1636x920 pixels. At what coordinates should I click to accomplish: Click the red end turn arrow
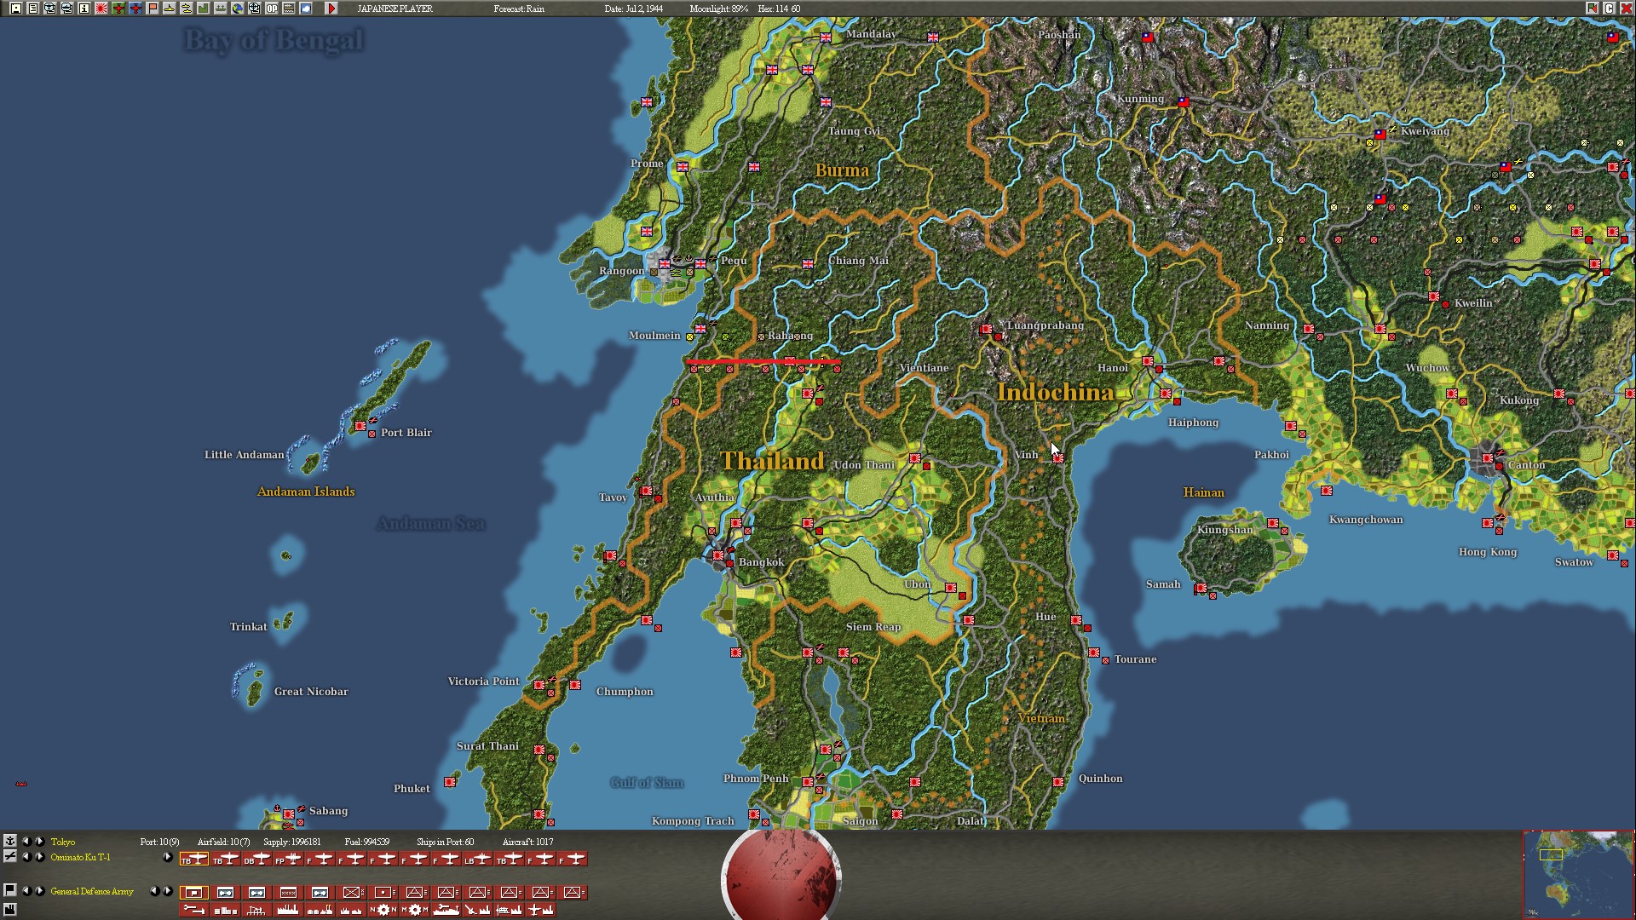pyautogui.click(x=331, y=9)
